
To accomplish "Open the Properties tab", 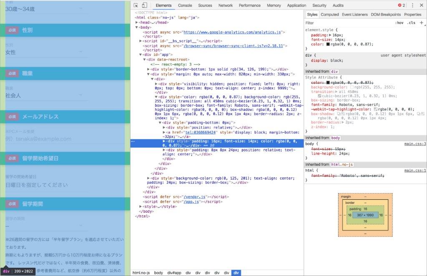I will click(x=412, y=15).
